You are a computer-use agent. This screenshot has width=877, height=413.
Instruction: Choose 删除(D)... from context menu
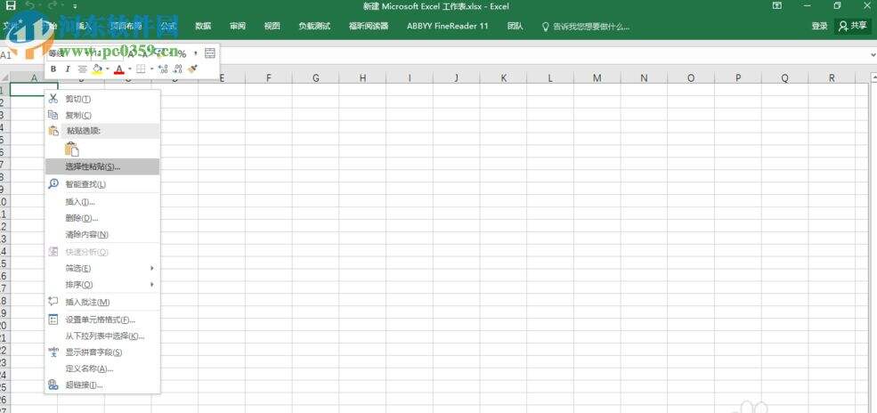[102, 218]
